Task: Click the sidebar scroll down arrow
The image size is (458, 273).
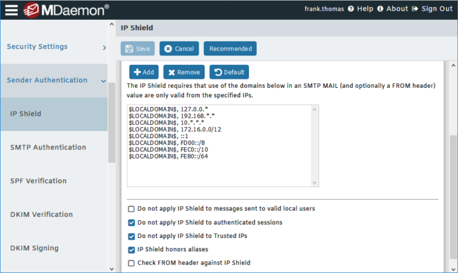Action: click(x=112, y=269)
